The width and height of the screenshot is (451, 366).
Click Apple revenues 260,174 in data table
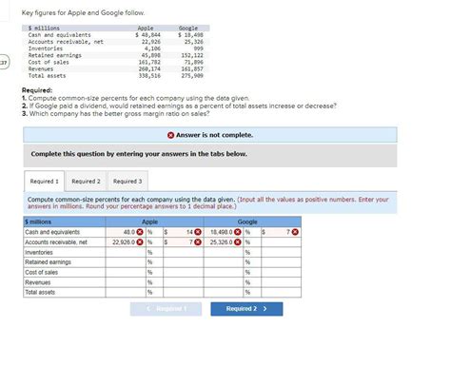[149, 68]
